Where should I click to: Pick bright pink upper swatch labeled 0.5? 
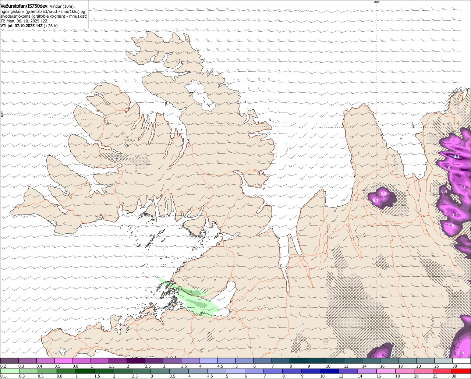[63, 361]
